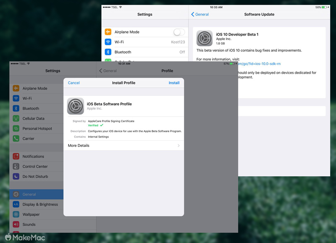Screen dimensions: 336x243
Task: Tap Personal Hotspot label in sidebar
Action: click(x=37, y=128)
